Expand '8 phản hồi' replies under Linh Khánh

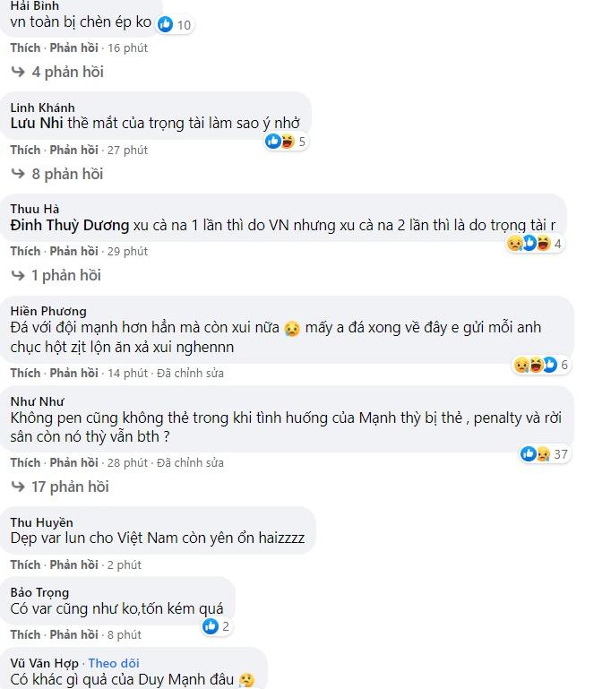click(x=67, y=174)
